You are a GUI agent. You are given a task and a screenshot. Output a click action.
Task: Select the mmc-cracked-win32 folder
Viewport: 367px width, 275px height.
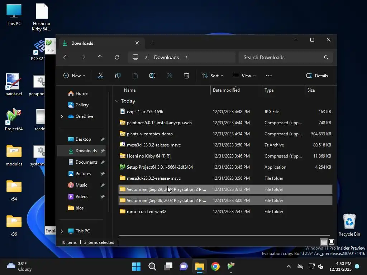point(225,212)
